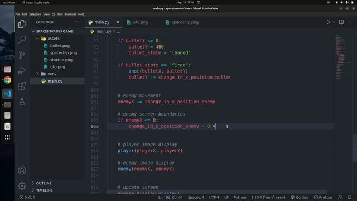Open editor More Actions ellipsis

click(x=350, y=22)
